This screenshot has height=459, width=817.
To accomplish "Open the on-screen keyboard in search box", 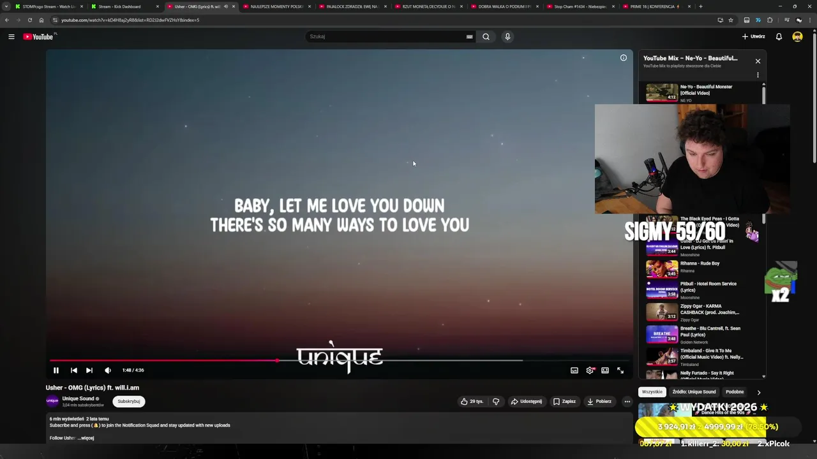I will [469, 36].
